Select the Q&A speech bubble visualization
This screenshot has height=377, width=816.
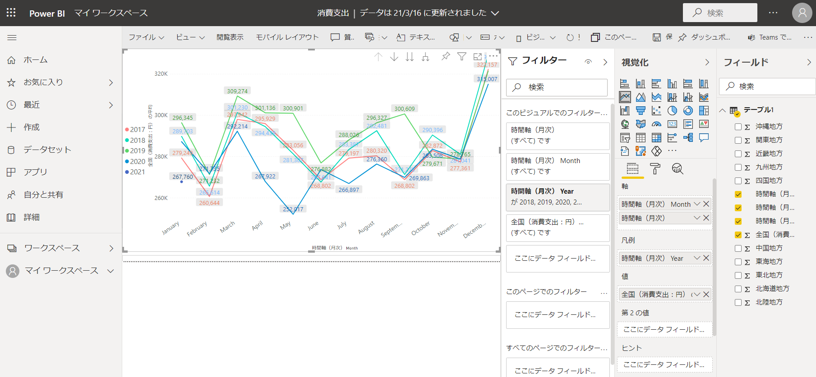coord(704,138)
